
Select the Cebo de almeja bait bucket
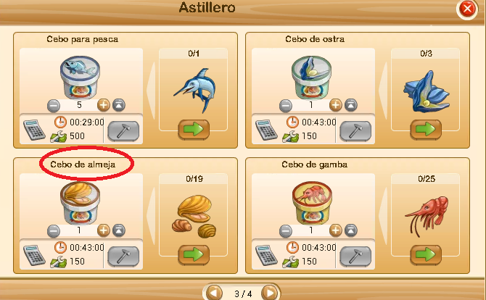(x=80, y=202)
